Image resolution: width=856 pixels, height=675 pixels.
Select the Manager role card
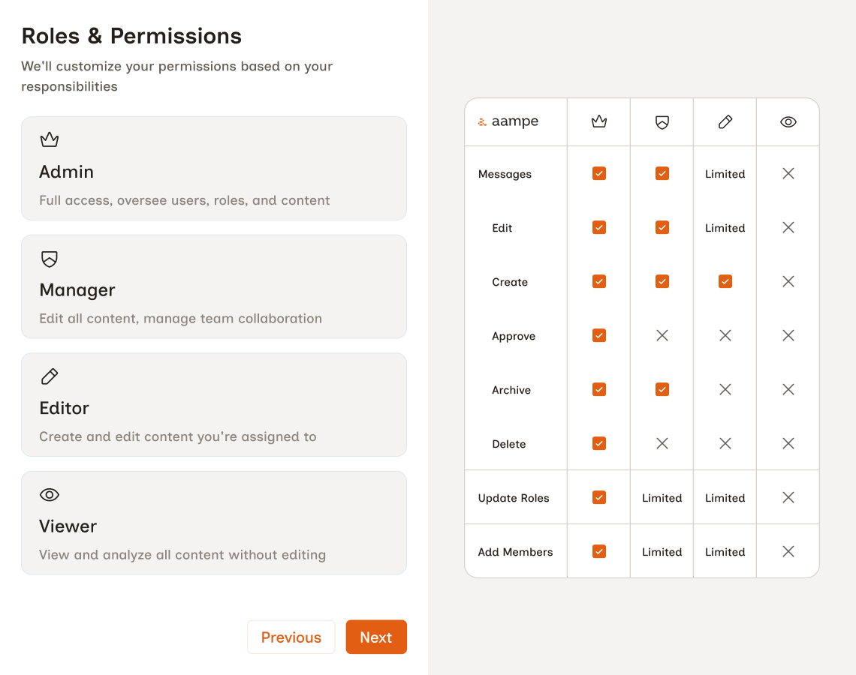214,286
